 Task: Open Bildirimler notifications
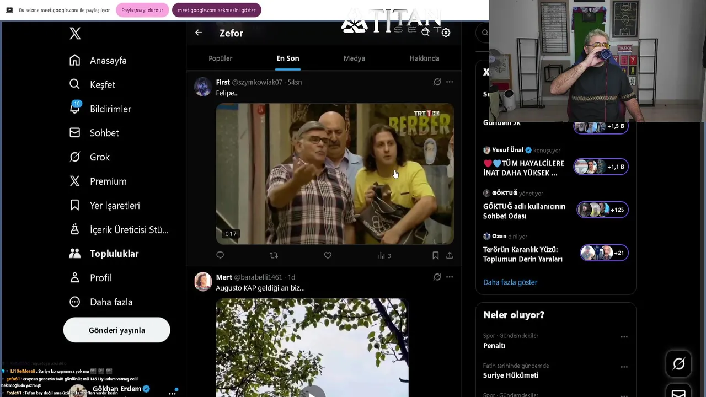[100, 109]
